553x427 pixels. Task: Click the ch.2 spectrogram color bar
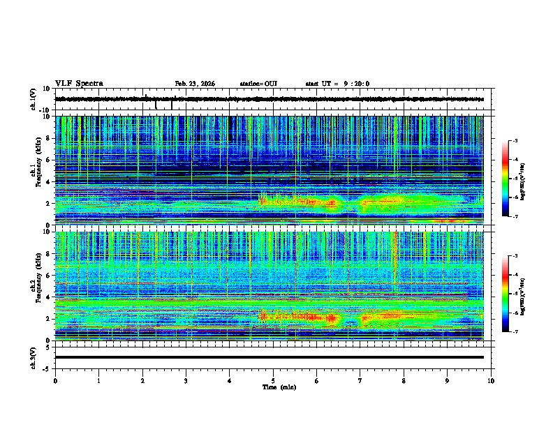click(506, 294)
